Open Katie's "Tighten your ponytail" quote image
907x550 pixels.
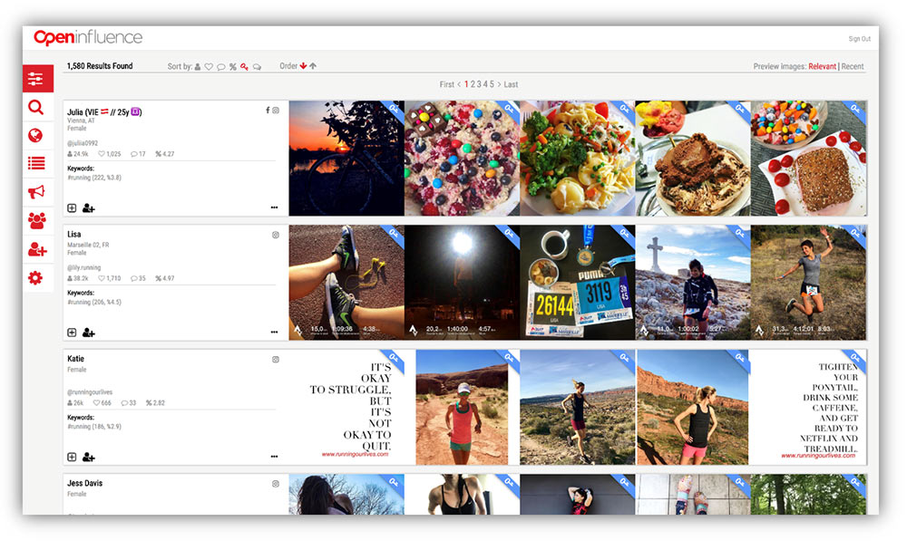click(808, 408)
